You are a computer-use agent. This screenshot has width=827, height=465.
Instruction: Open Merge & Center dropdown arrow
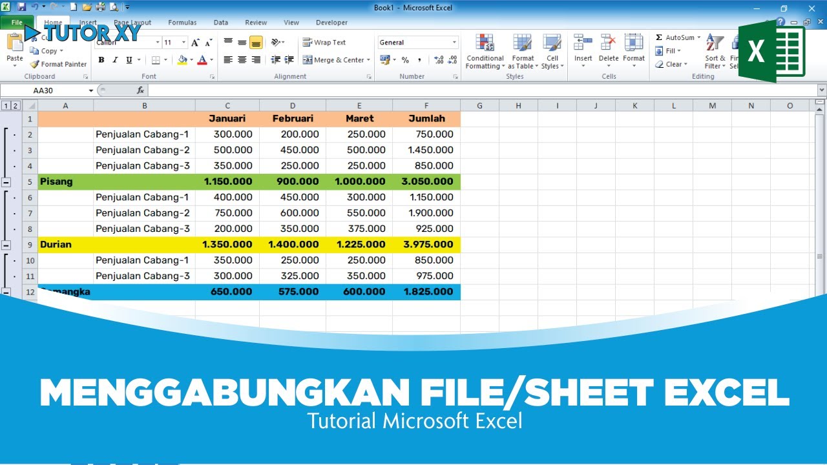[x=368, y=60]
